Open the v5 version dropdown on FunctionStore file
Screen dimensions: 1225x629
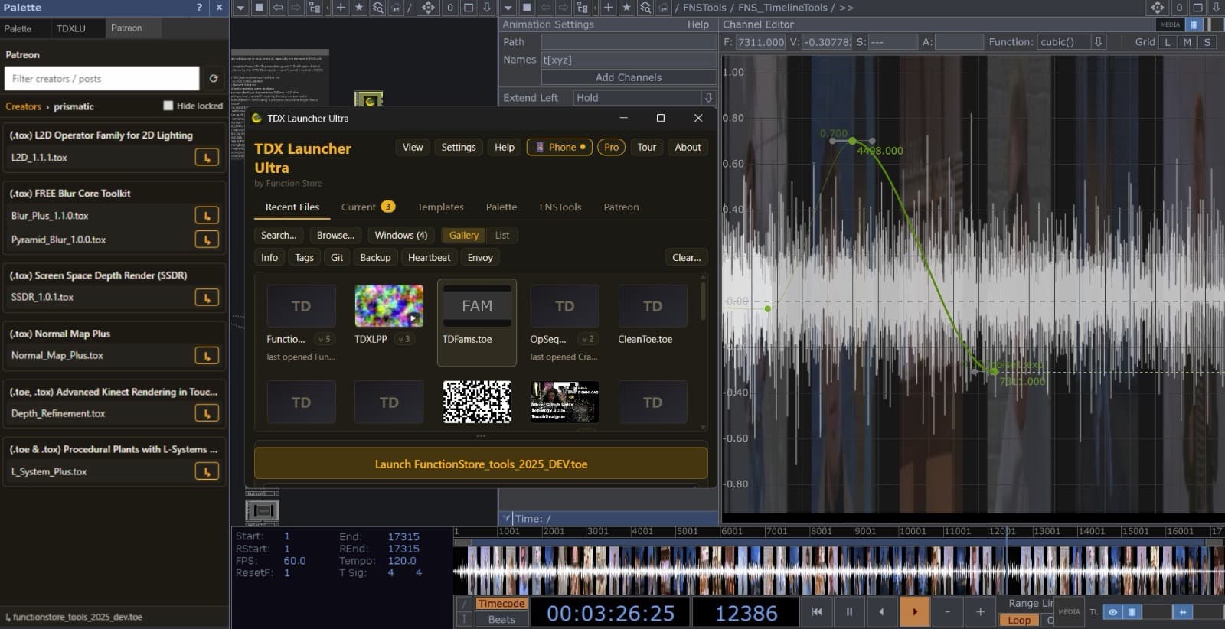[324, 339]
